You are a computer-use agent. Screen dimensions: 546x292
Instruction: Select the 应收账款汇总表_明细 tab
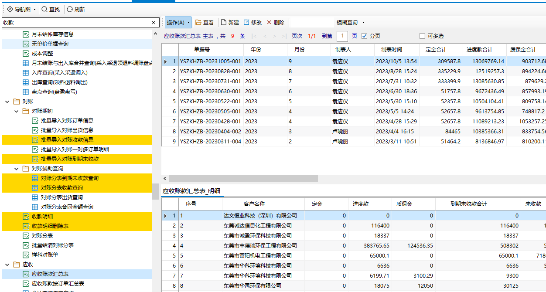pos(191,191)
